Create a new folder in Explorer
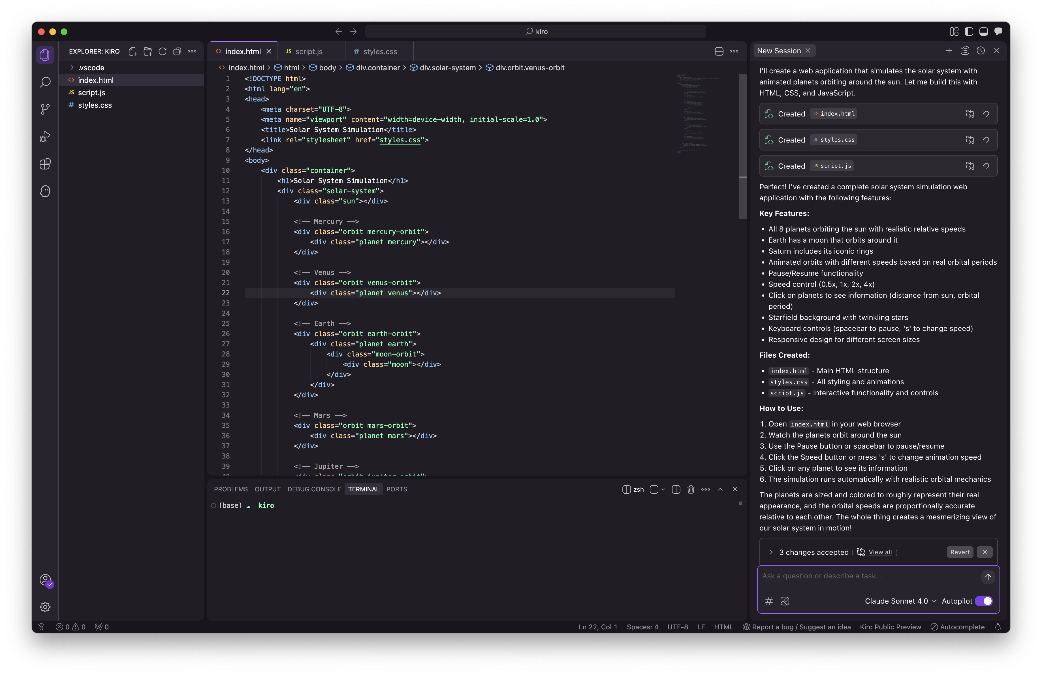 pos(148,51)
